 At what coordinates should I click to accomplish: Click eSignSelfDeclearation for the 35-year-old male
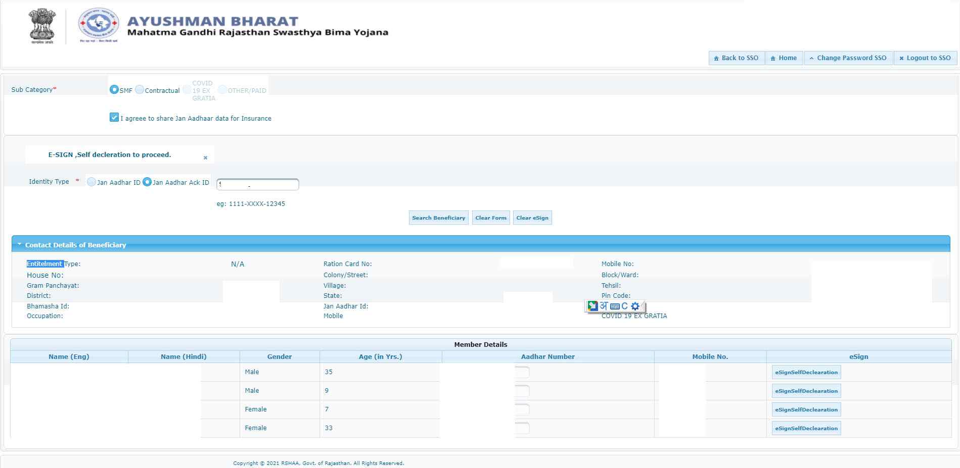(x=806, y=372)
